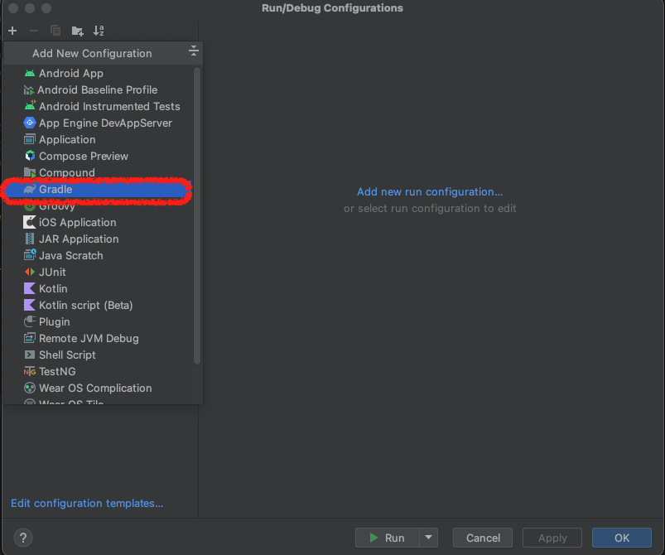Screen dimensions: 665x555
Task: Pick Wear OS Complication entry
Action: pyautogui.click(x=99, y=388)
